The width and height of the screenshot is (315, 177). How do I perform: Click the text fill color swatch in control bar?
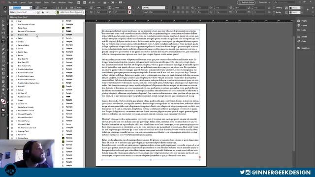[x=129, y=8]
